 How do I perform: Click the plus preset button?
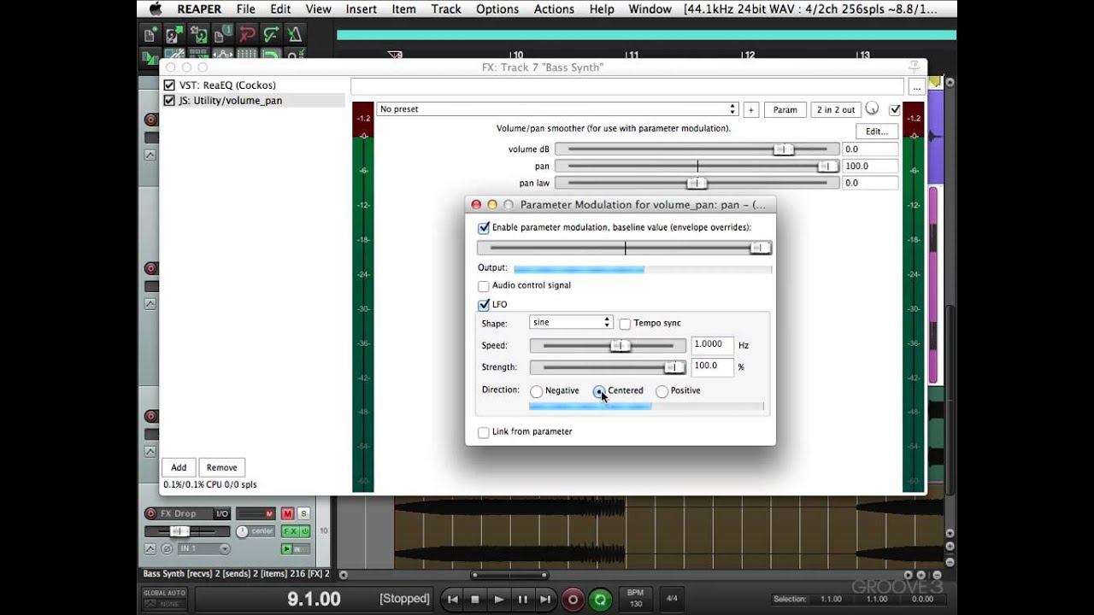click(x=750, y=109)
